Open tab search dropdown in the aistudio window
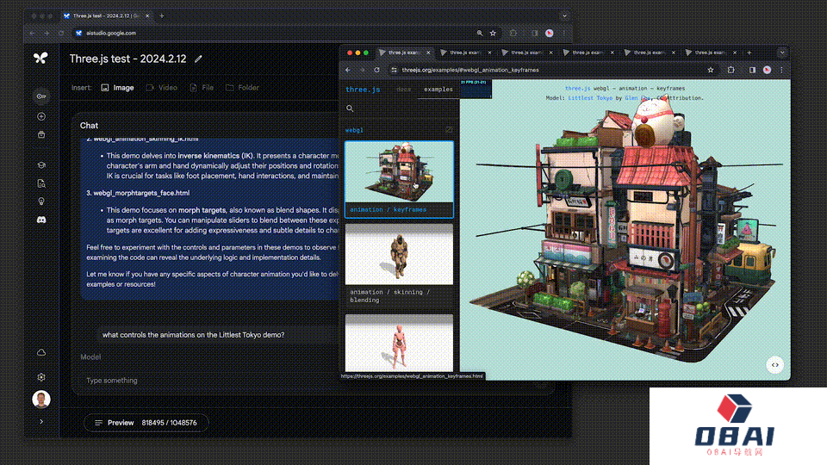Image resolution: width=827 pixels, height=465 pixels. 564,15
